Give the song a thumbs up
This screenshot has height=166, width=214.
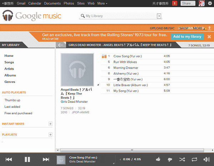(x=158, y=159)
